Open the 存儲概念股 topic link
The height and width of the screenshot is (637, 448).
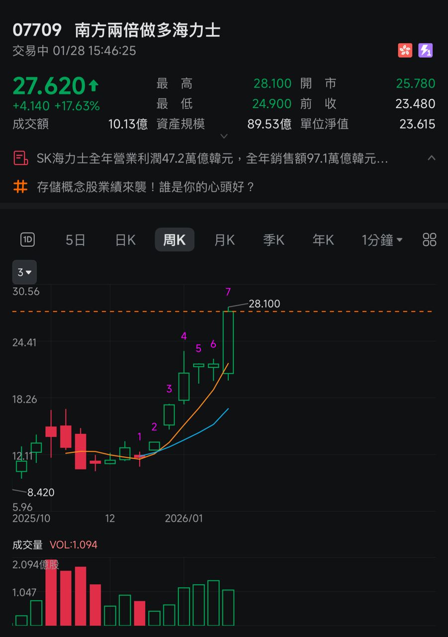pyautogui.click(x=146, y=187)
